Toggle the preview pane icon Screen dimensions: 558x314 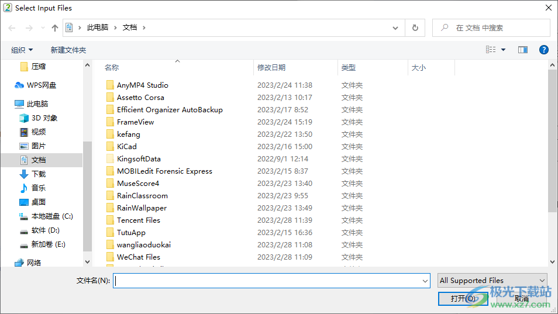coord(523,50)
